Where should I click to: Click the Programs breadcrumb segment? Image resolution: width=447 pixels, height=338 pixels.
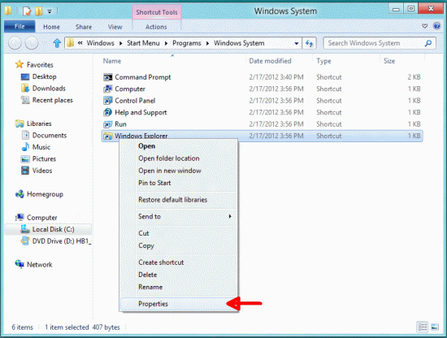coord(187,43)
